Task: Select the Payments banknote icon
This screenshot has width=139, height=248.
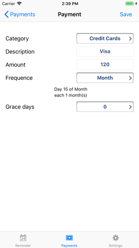Action: point(69,238)
